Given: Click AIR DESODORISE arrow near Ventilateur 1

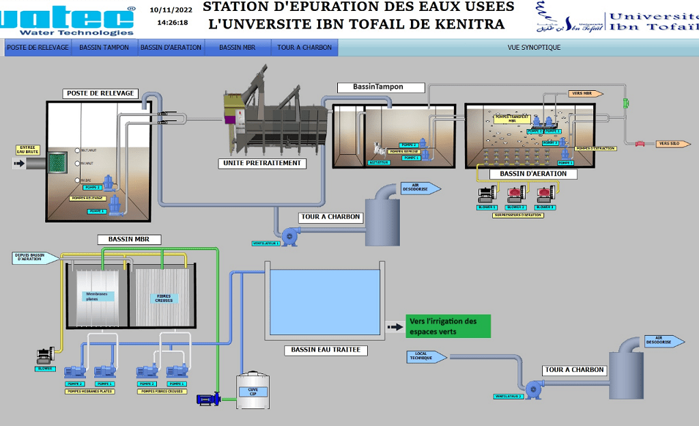Looking at the screenshot, I should click(x=420, y=188).
